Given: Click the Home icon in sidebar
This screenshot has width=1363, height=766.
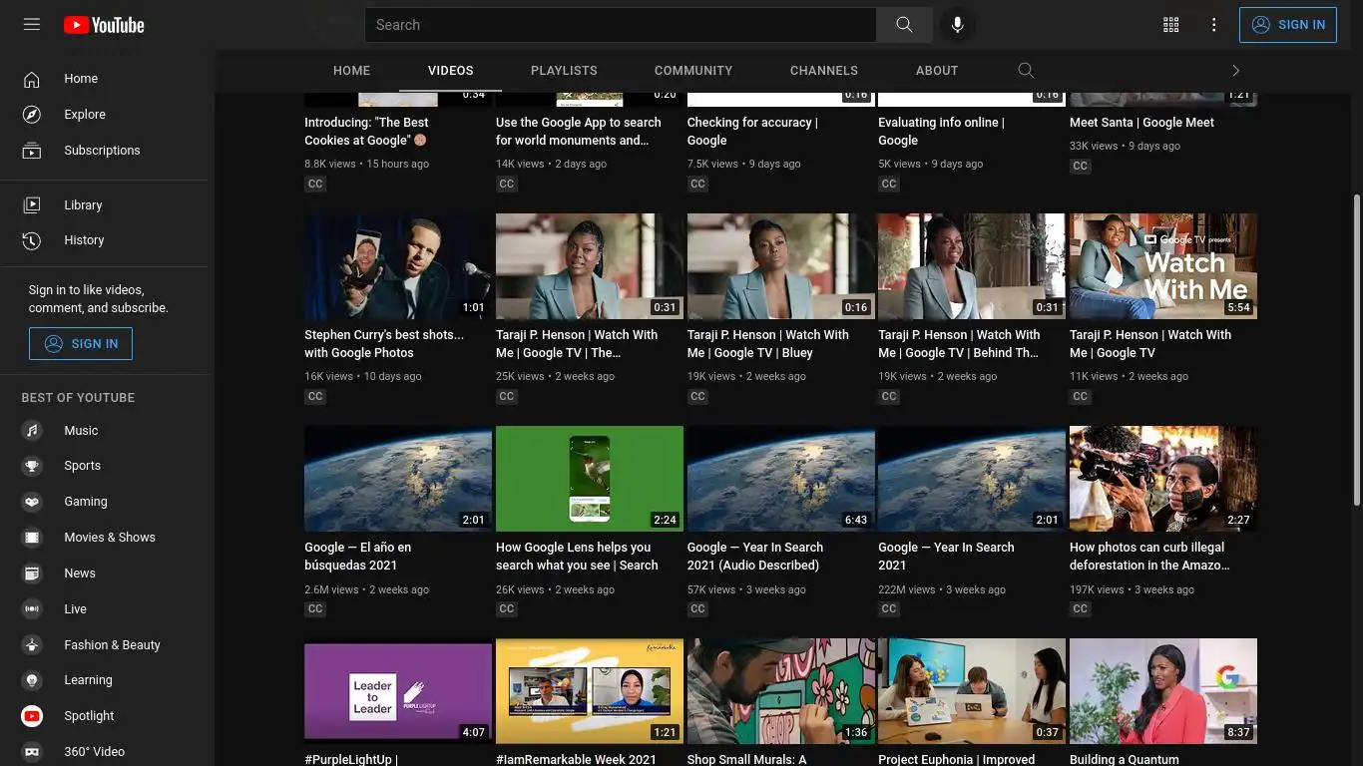Looking at the screenshot, I should click(x=32, y=79).
